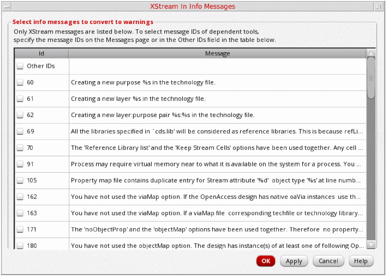Tick the checkbox for message 61
Screen dimensions: 387x277
(20, 99)
